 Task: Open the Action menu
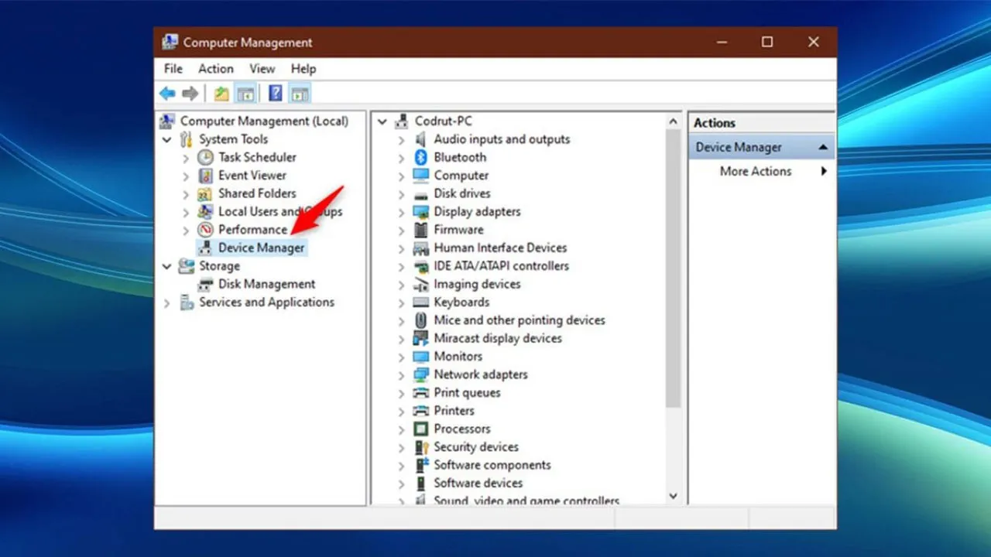pyautogui.click(x=215, y=69)
